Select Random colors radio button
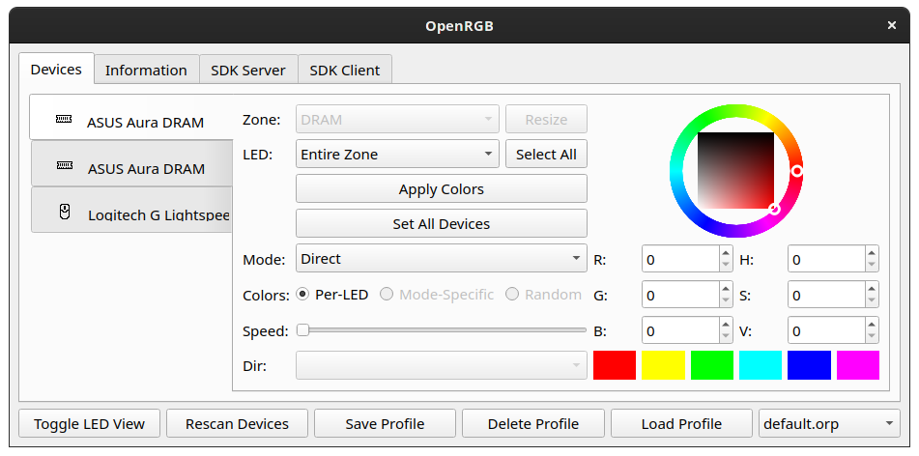The image size is (919, 456). pos(512,295)
